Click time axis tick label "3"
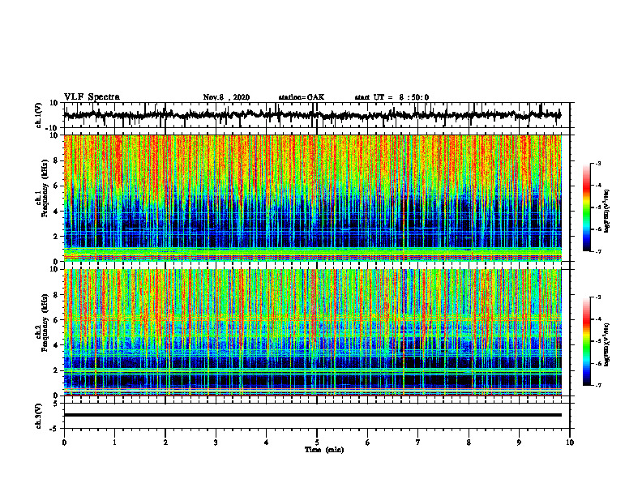This screenshot has height=496, width=642. click(216, 443)
